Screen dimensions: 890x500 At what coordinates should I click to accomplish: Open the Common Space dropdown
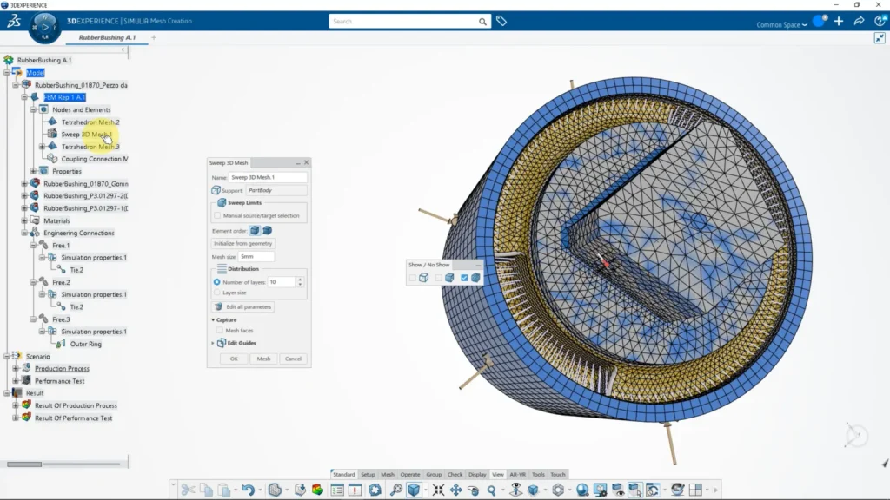click(x=781, y=25)
